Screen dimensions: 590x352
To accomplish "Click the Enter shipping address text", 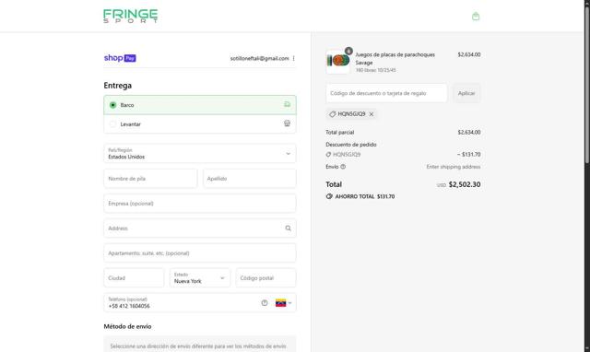I will click(453, 167).
